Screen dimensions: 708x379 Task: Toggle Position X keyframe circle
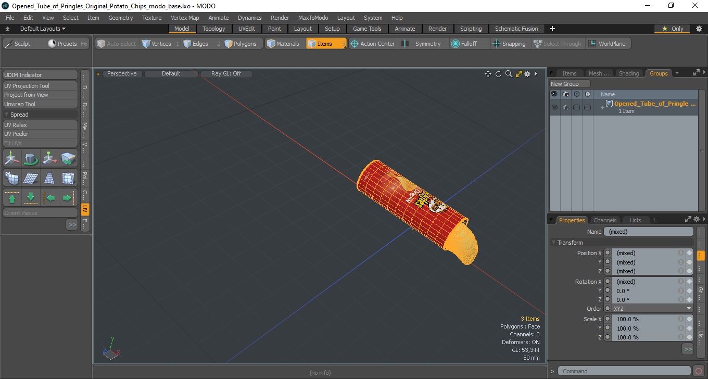(x=608, y=252)
